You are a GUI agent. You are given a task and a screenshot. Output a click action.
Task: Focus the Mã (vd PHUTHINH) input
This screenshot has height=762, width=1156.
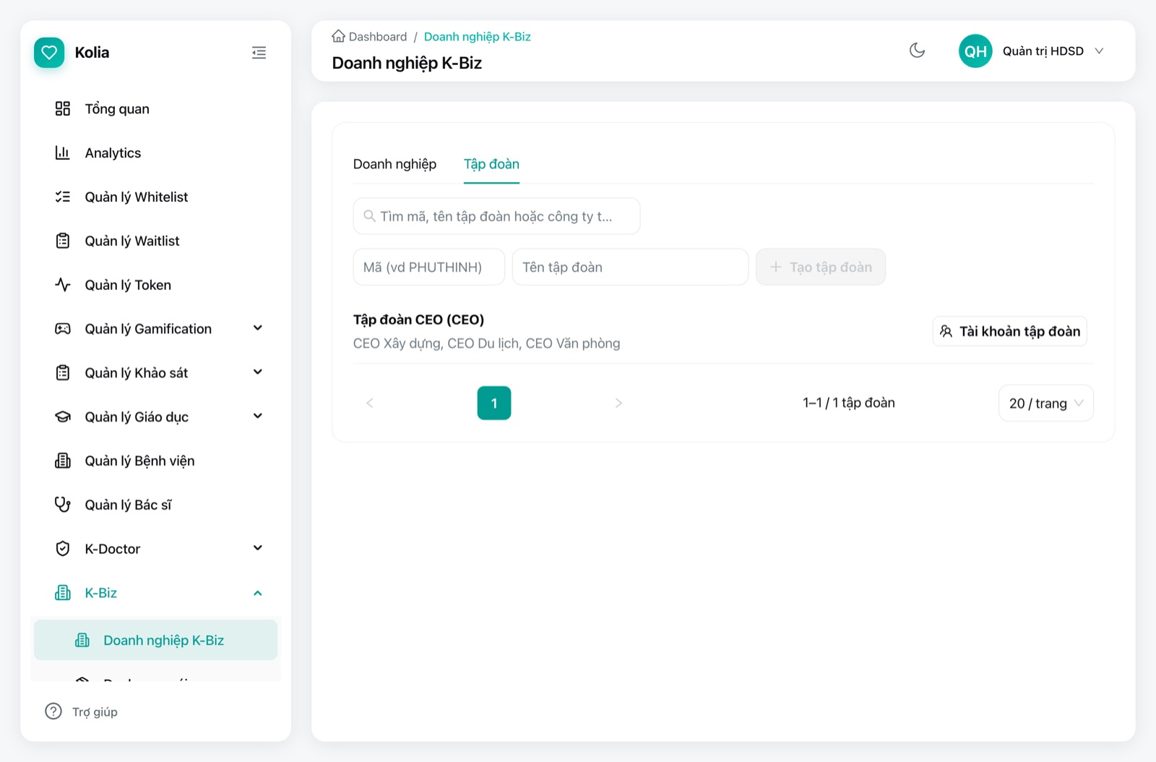(x=429, y=267)
